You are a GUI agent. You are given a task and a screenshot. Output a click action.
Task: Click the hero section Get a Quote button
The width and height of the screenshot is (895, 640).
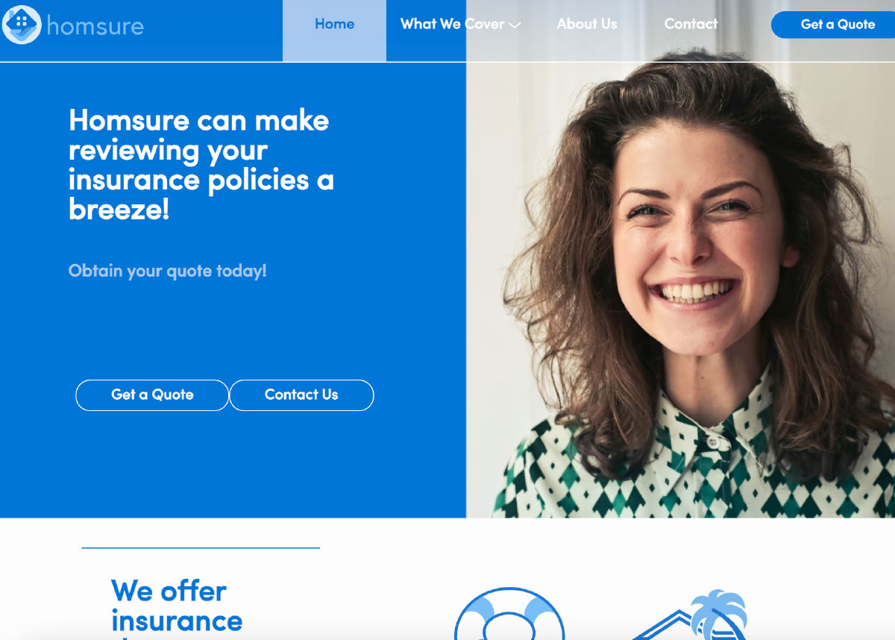tap(152, 395)
